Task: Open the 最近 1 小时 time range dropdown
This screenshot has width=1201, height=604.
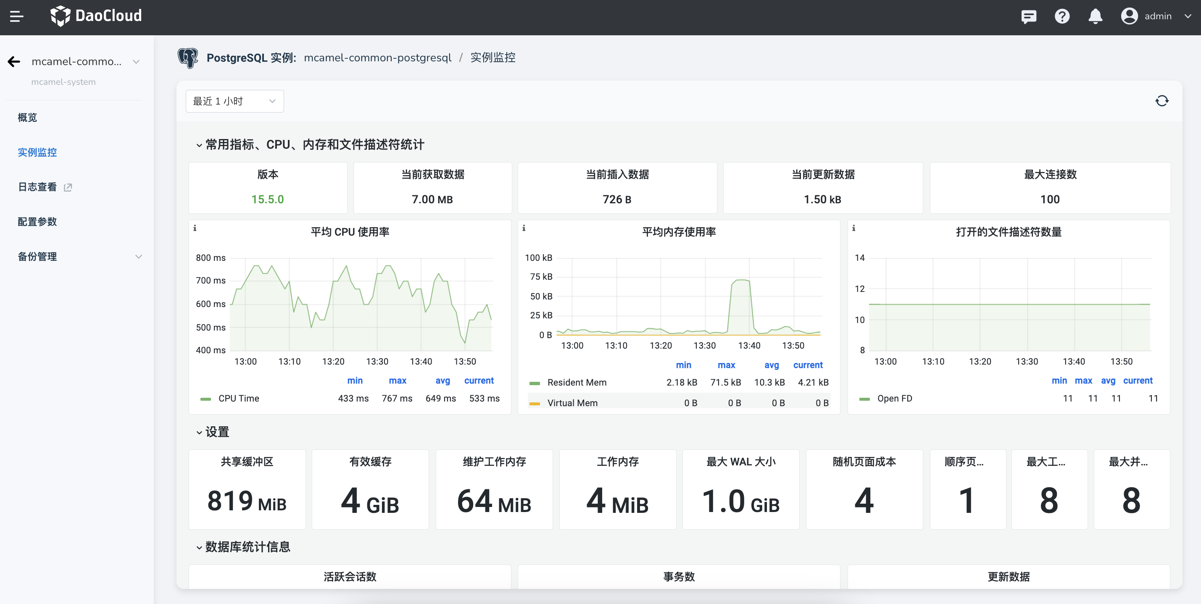Action: coord(234,101)
